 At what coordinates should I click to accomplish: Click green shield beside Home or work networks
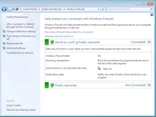[52, 42]
